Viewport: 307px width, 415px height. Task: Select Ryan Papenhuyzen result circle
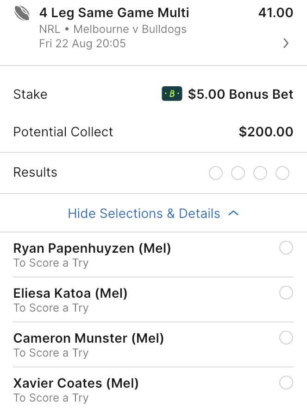286,249
